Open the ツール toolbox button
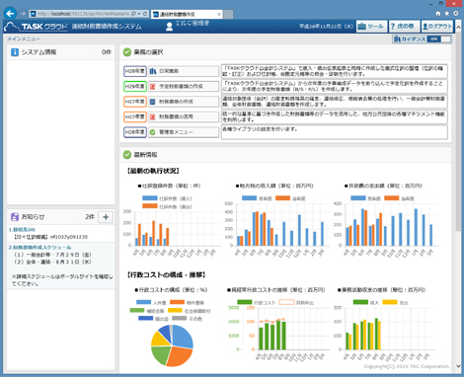The height and width of the screenshot is (378, 464). 371,27
